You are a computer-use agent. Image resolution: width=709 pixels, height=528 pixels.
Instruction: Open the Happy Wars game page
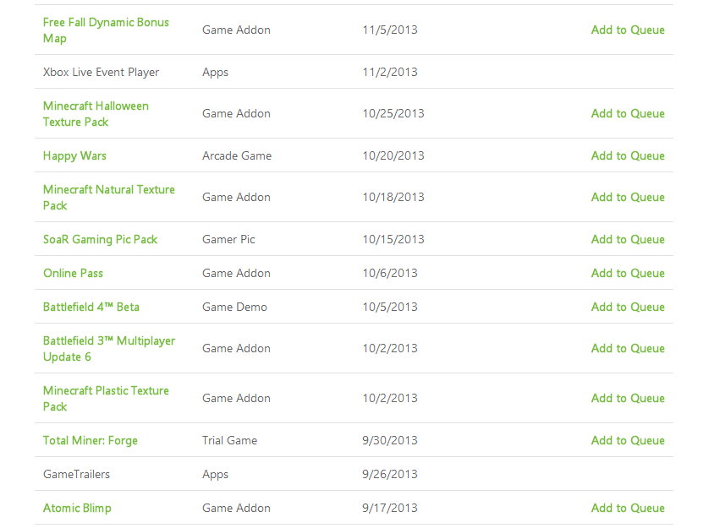click(74, 155)
